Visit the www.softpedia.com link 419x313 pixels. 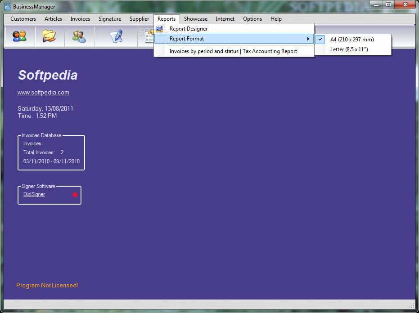[x=43, y=92]
